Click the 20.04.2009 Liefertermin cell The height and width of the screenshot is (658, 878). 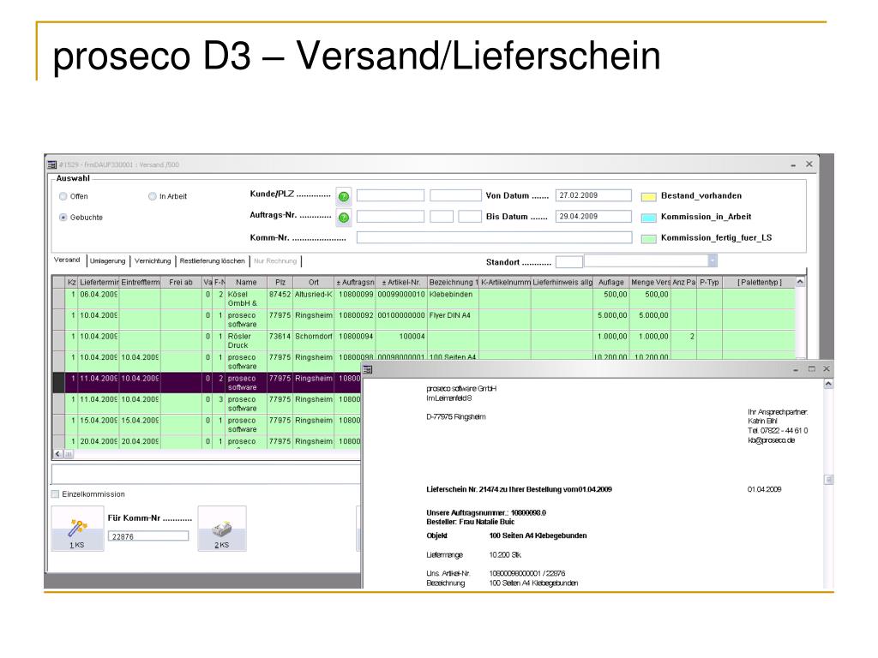tap(99, 442)
